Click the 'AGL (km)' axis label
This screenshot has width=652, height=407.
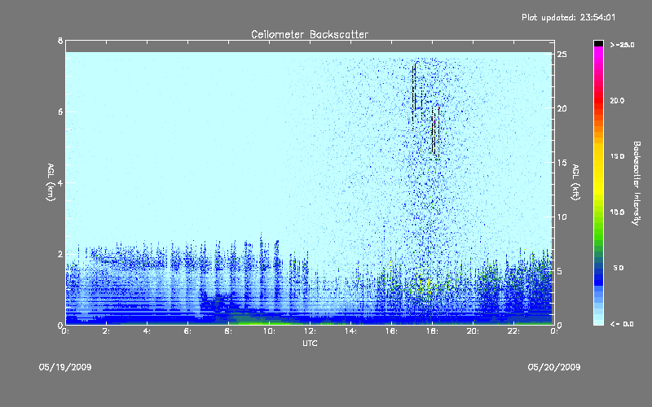[51, 182]
